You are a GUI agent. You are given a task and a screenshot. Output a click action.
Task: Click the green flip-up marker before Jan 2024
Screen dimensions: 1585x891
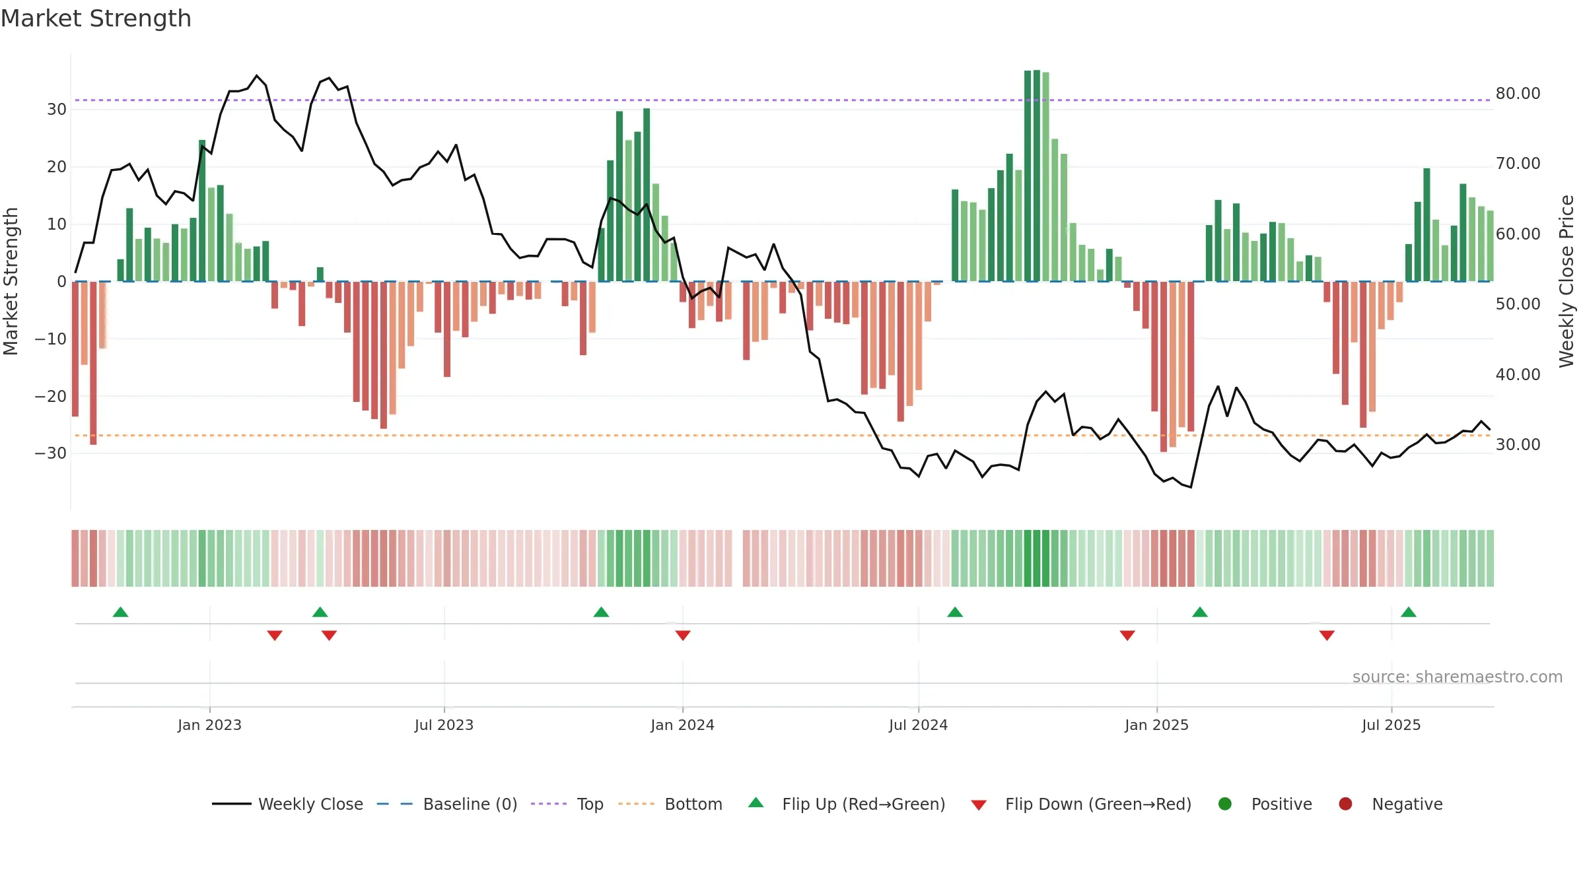[x=601, y=612]
